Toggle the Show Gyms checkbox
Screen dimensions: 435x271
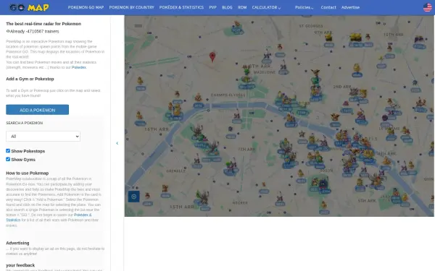pyautogui.click(x=8, y=159)
